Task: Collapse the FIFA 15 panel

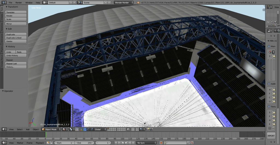Action: 268,41
